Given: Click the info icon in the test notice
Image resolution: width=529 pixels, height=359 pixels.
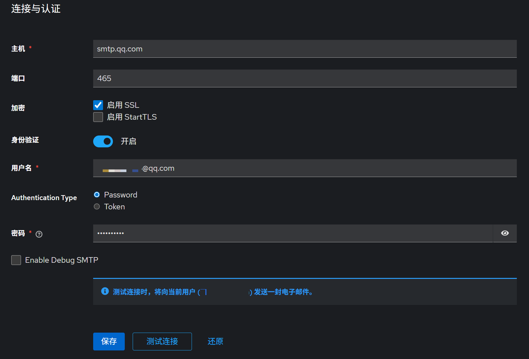Looking at the screenshot, I should (x=105, y=291).
